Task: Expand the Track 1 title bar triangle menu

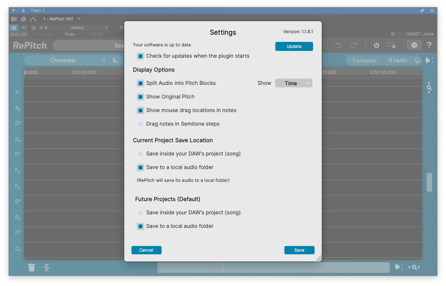Action: tap(14, 11)
